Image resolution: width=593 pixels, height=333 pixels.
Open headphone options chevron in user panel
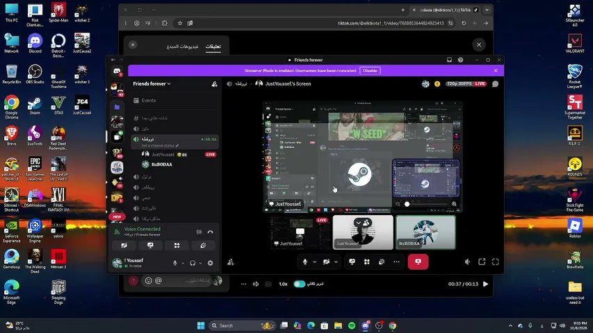pos(200,263)
